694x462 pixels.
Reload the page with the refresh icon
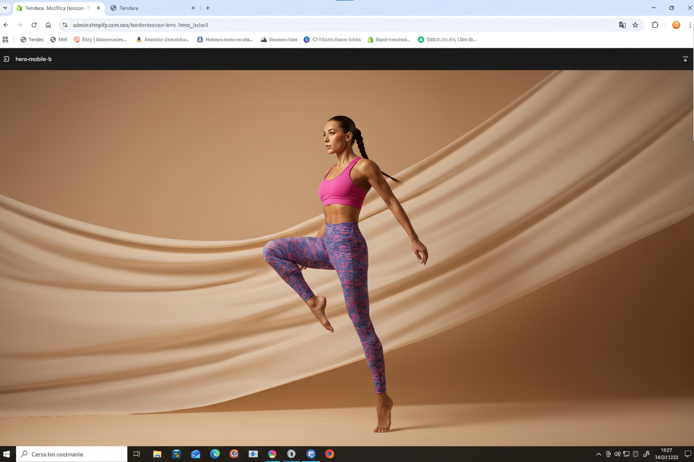(34, 25)
